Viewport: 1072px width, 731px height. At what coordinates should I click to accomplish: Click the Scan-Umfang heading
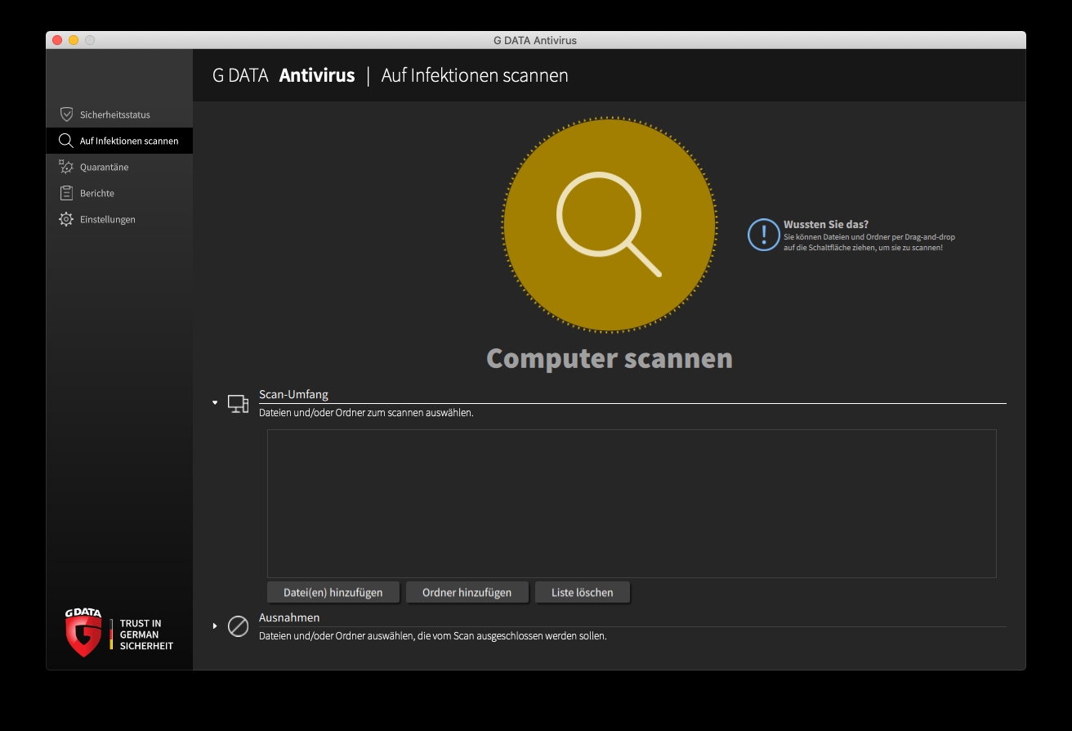click(293, 394)
